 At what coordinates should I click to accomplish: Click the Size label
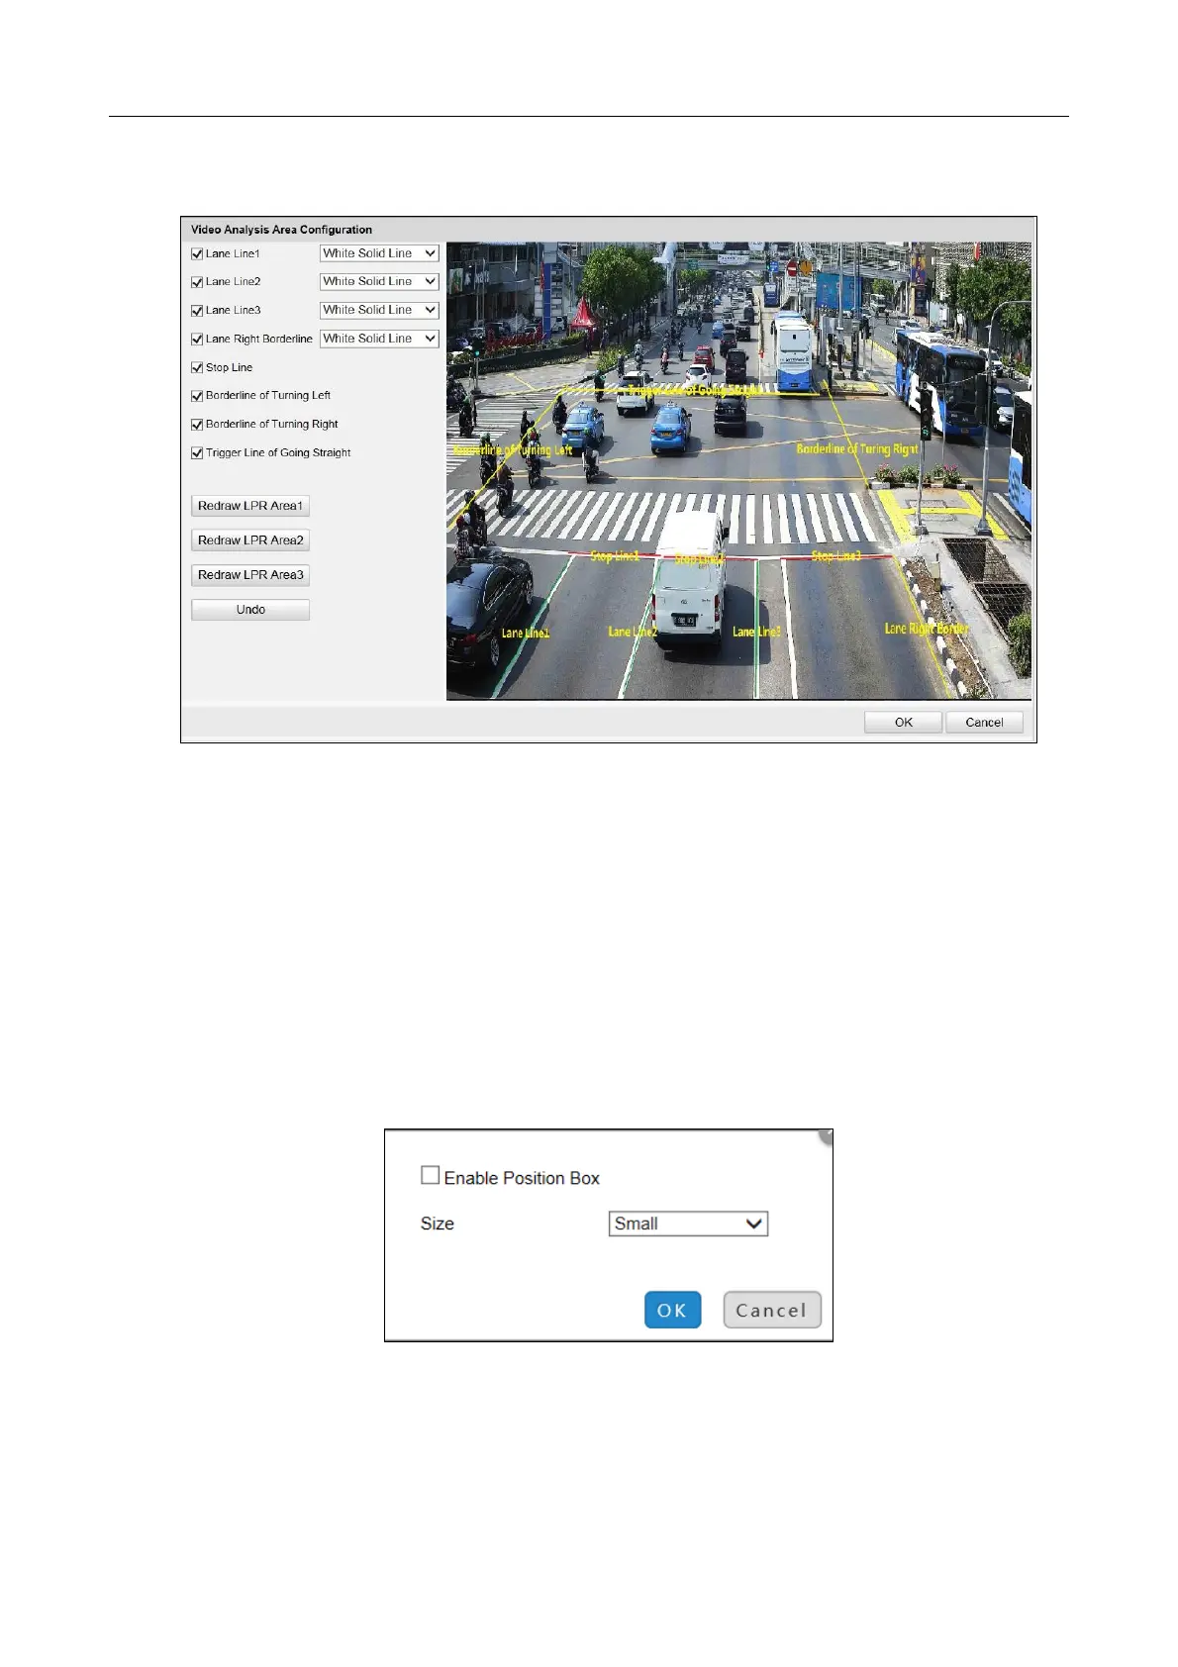tap(437, 1224)
